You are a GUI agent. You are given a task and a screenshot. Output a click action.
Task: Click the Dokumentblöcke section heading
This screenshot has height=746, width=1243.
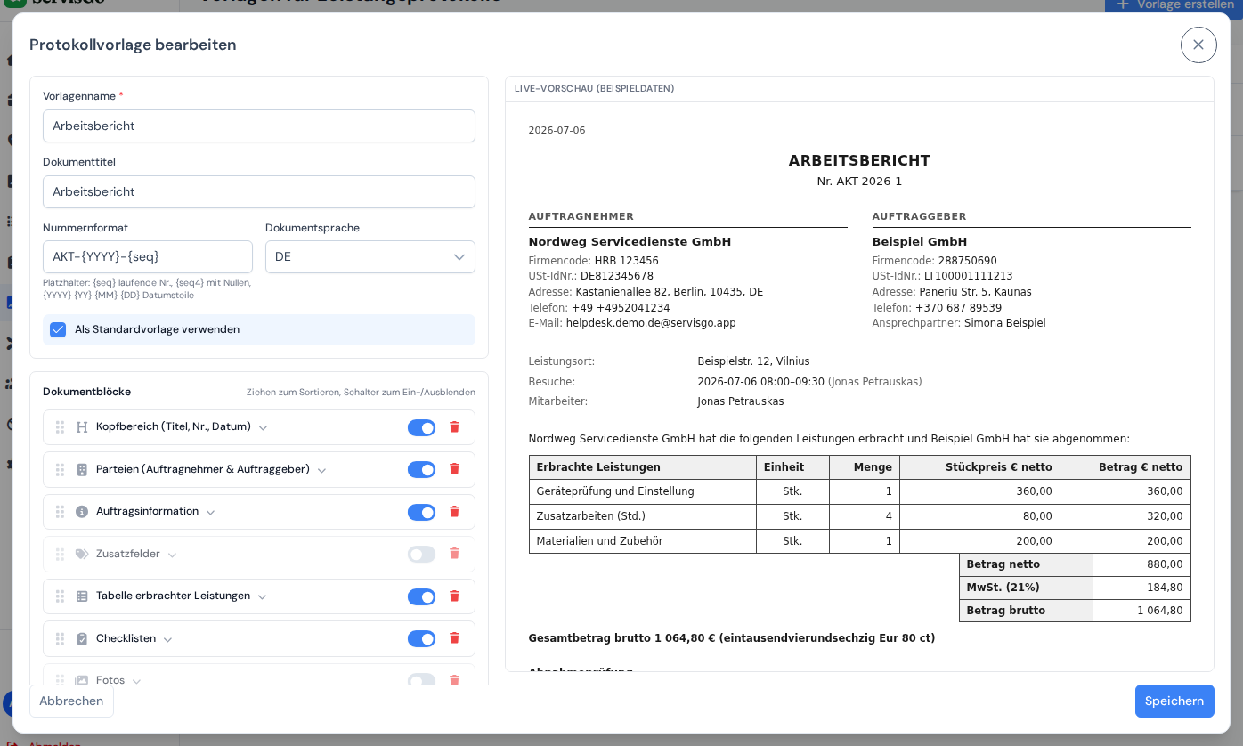coord(87,392)
